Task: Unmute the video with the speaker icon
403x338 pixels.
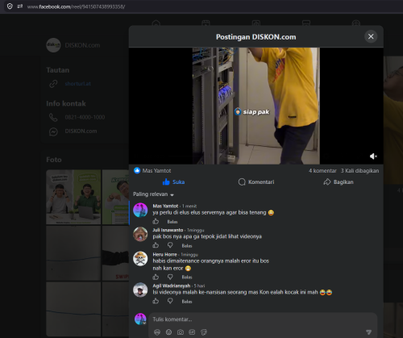Action: tap(373, 156)
